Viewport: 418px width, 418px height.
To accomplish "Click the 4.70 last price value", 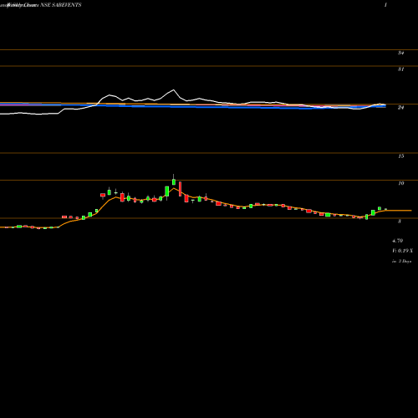I will pyautogui.click(x=397, y=241).
